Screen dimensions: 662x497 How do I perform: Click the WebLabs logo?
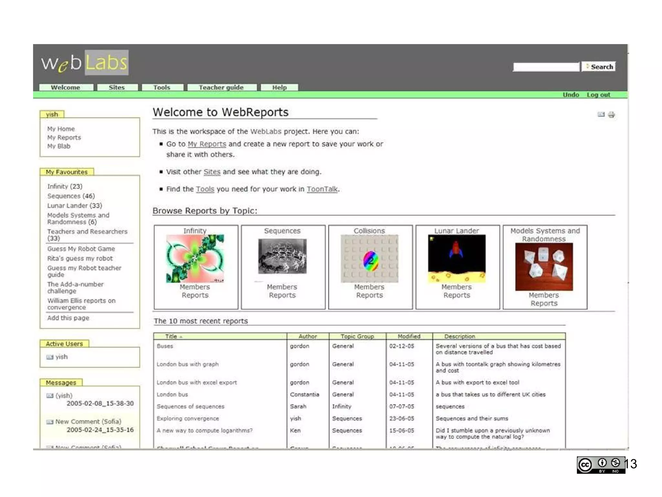point(85,63)
